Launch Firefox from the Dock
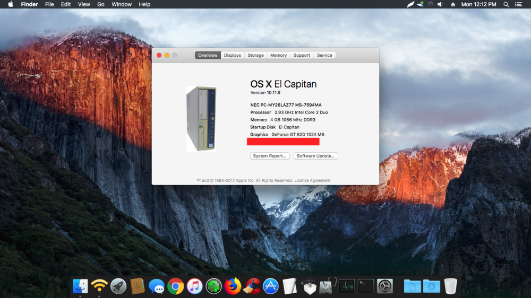 233,286
